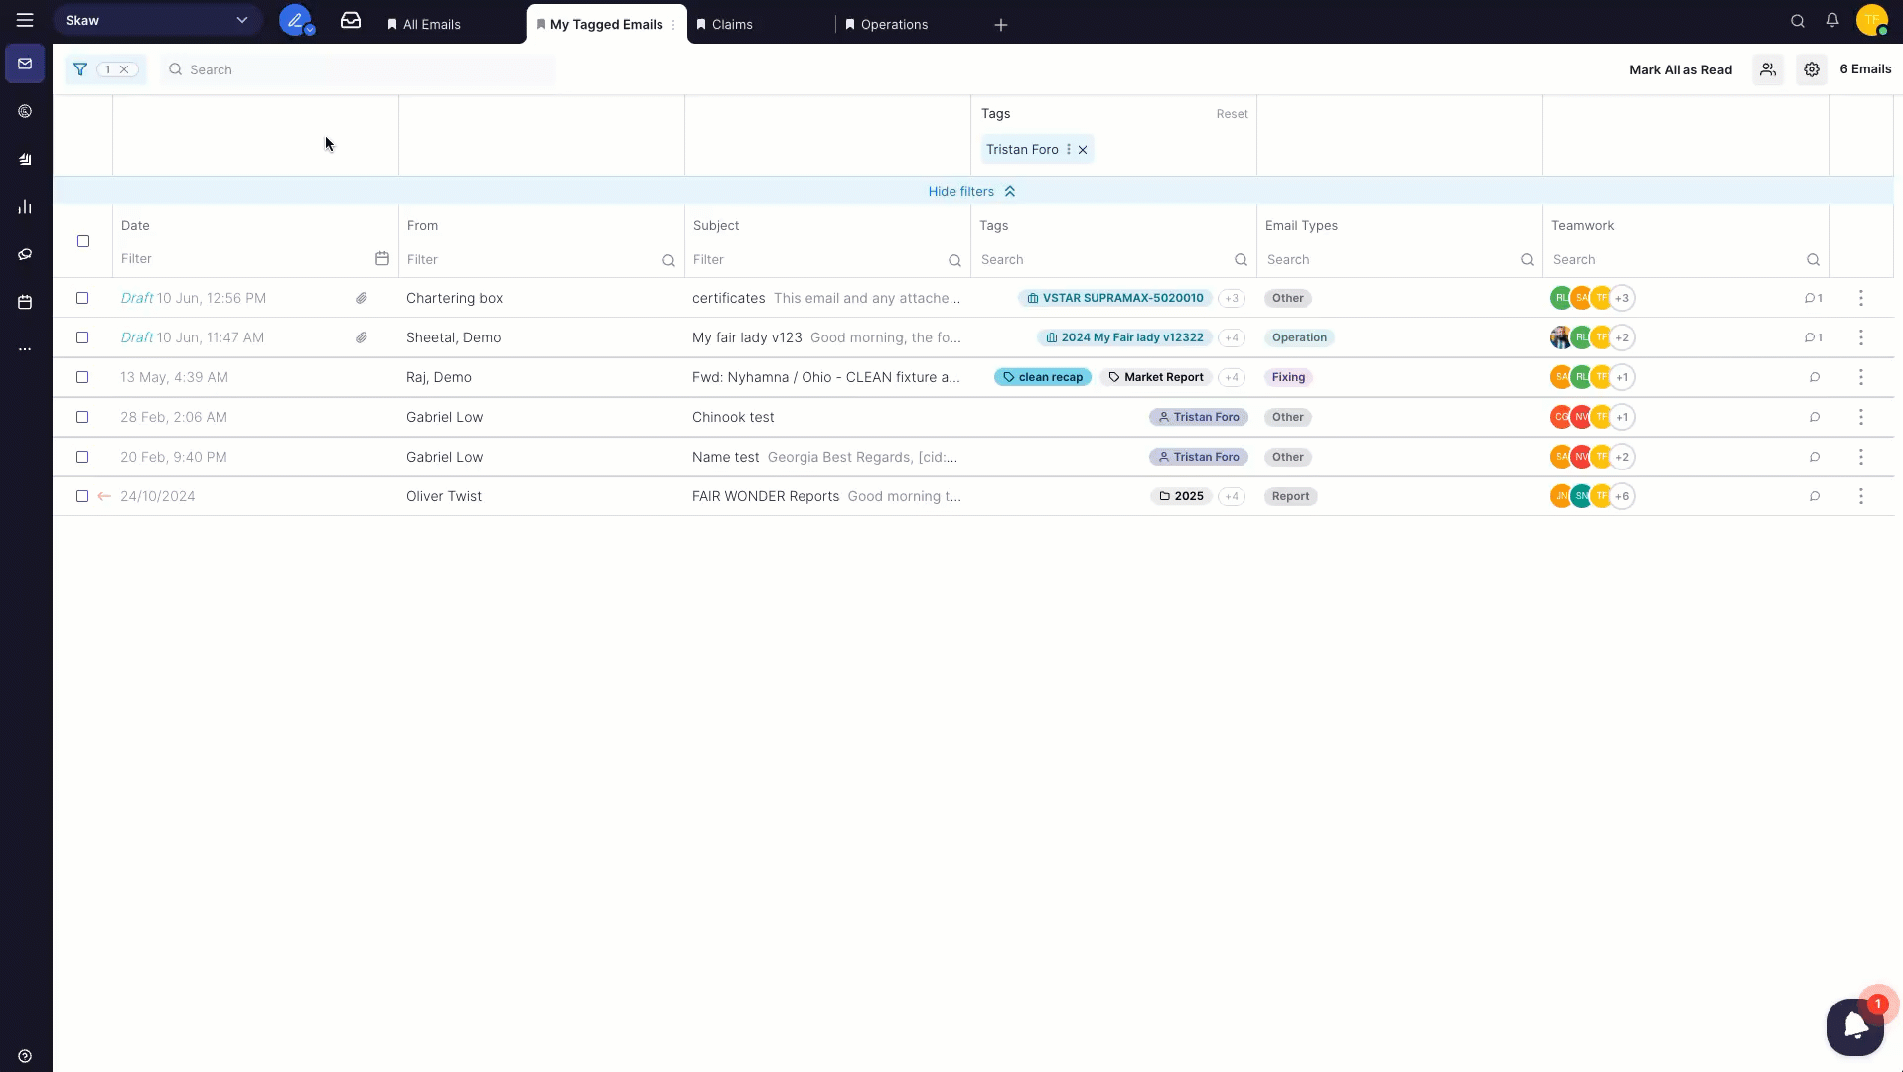This screenshot has height=1072, width=1903.
Task: Toggle the select-all emails checkbox
Action: click(x=83, y=241)
